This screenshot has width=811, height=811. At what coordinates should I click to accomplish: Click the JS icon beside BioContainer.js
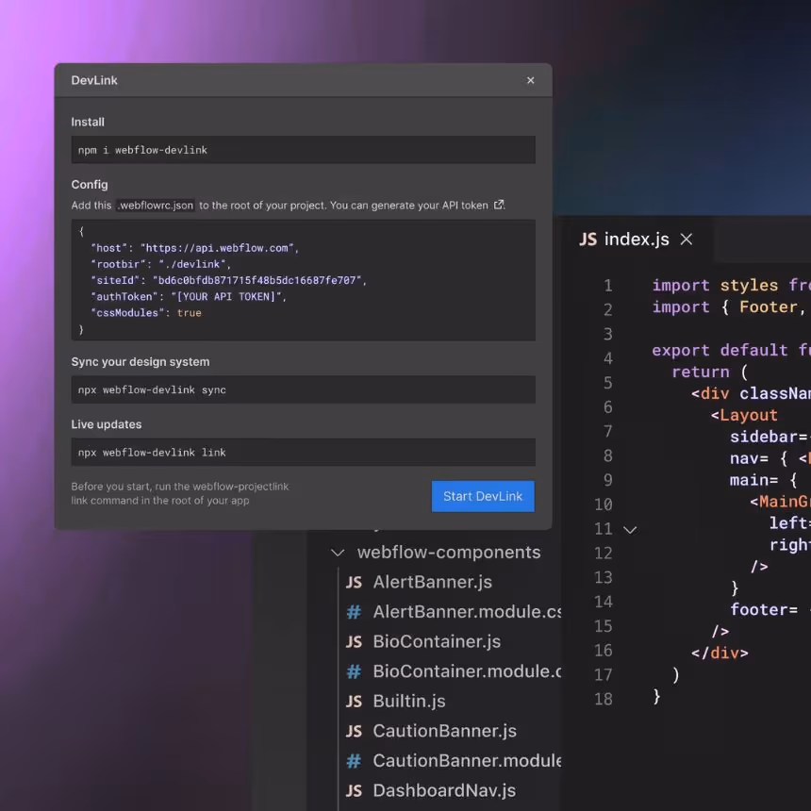click(354, 642)
